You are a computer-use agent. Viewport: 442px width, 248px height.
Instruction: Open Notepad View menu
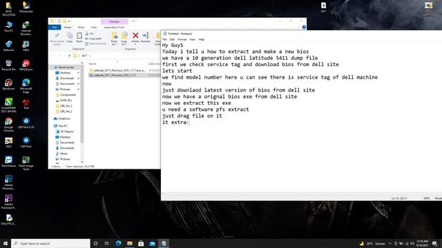(x=192, y=39)
